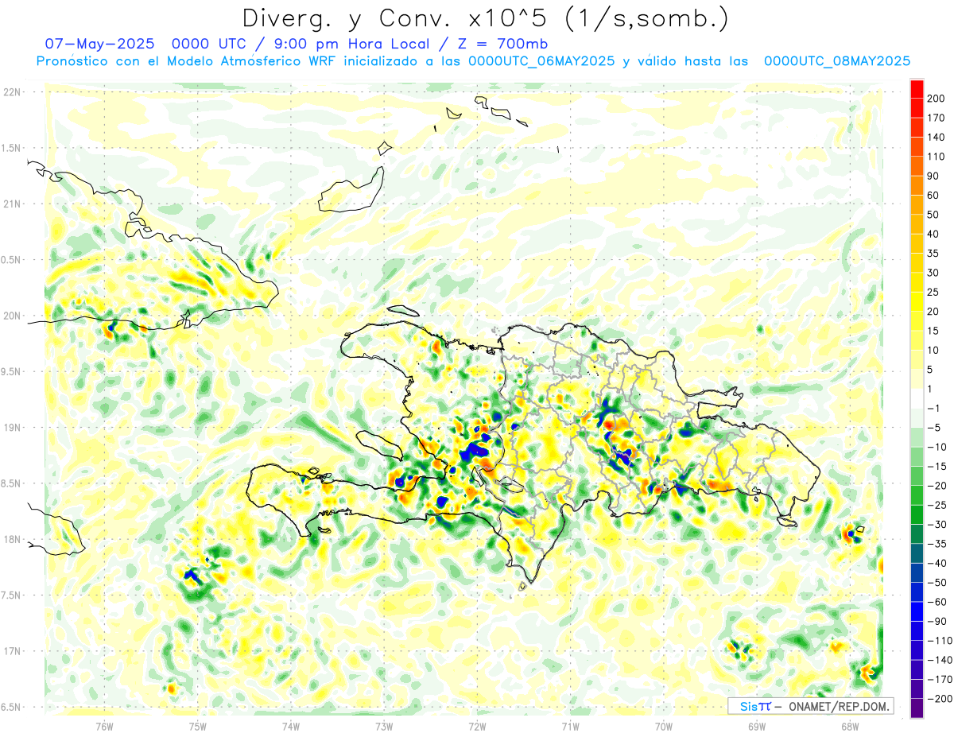Click the "17N" latitude label
Screen dimensions: 954x737
[13, 651]
